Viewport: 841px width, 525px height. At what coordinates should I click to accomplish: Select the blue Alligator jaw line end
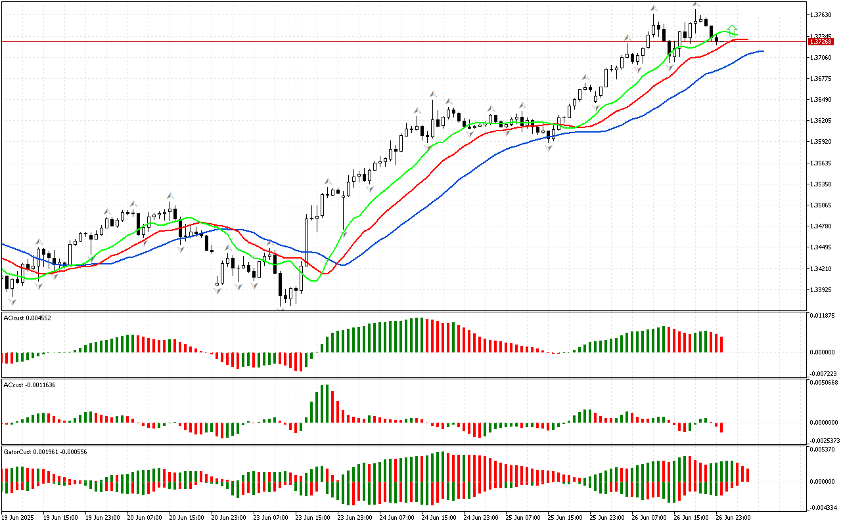(x=762, y=51)
